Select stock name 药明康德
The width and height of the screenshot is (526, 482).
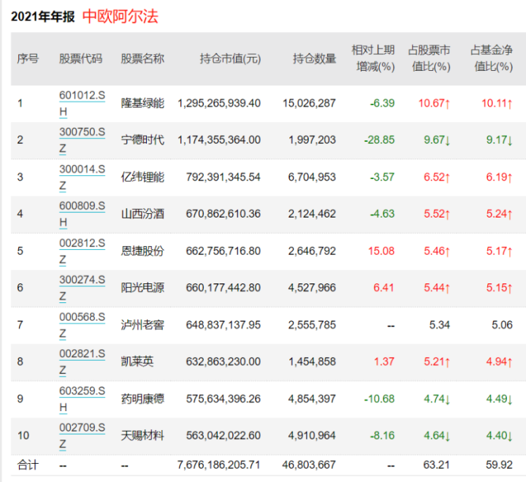click(x=142, y=399)
